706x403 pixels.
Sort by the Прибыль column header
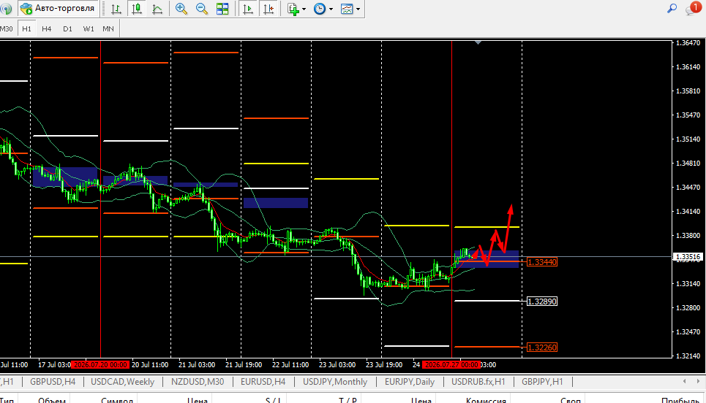click(x=680, y=400)
